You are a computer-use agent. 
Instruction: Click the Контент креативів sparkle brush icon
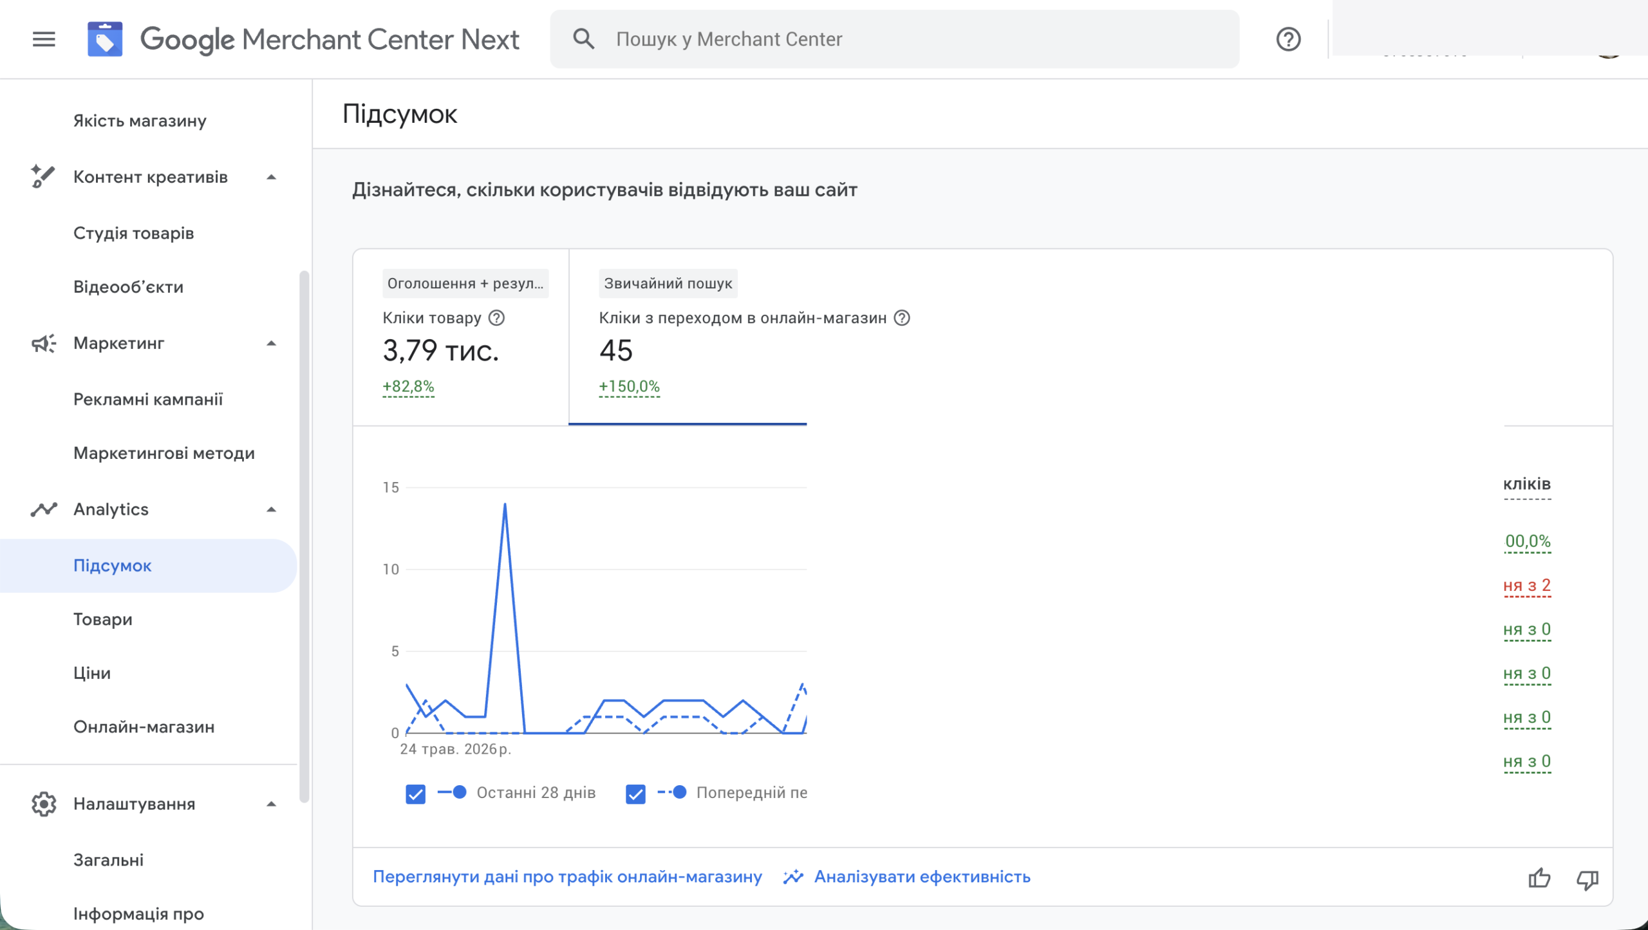point(42,176)
